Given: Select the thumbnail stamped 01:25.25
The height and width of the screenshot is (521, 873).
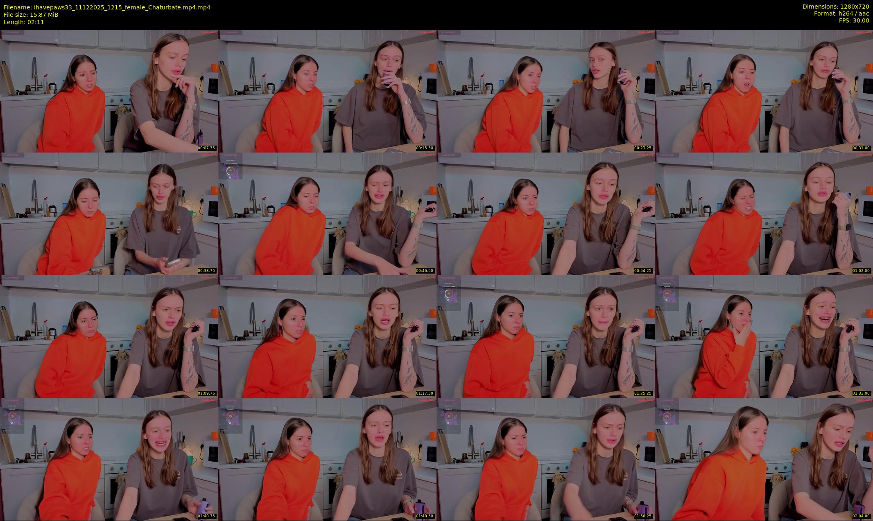Looking at the screenshot, I should click(x=545, y=336).
